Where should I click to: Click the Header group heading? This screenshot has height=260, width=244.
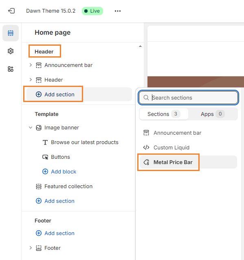(x=44, y=51)
